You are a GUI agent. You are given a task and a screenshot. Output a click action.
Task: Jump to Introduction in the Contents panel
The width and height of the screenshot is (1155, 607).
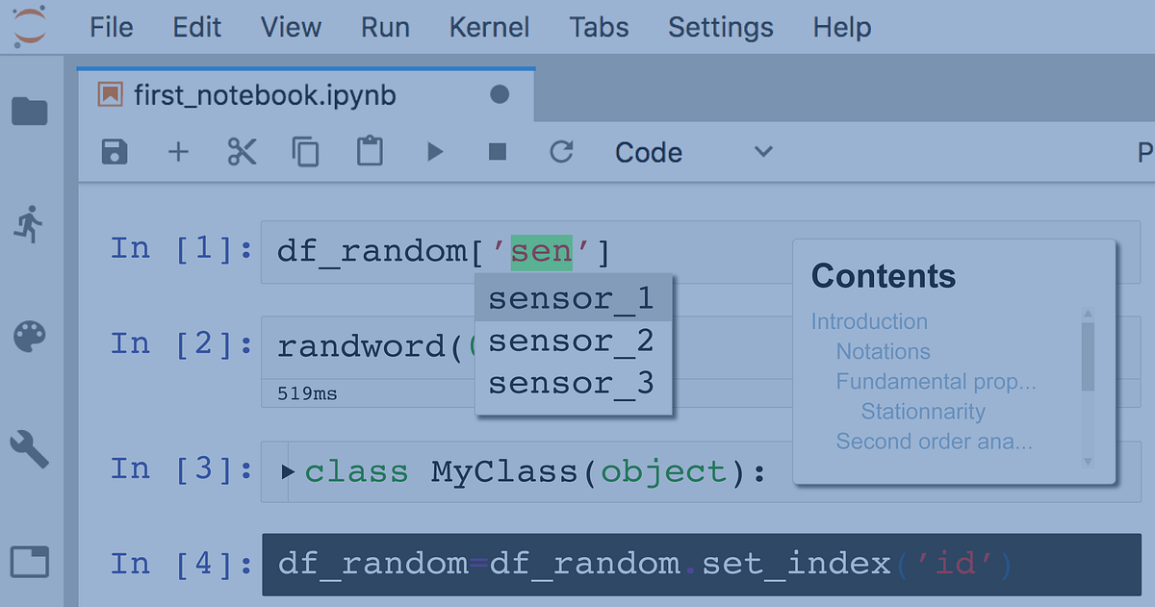[869, 321]
